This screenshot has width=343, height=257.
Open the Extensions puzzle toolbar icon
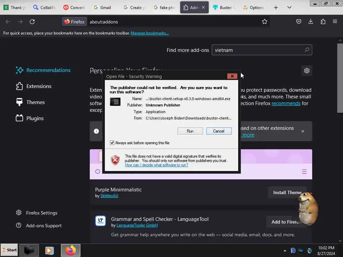[x=323, y=21]
